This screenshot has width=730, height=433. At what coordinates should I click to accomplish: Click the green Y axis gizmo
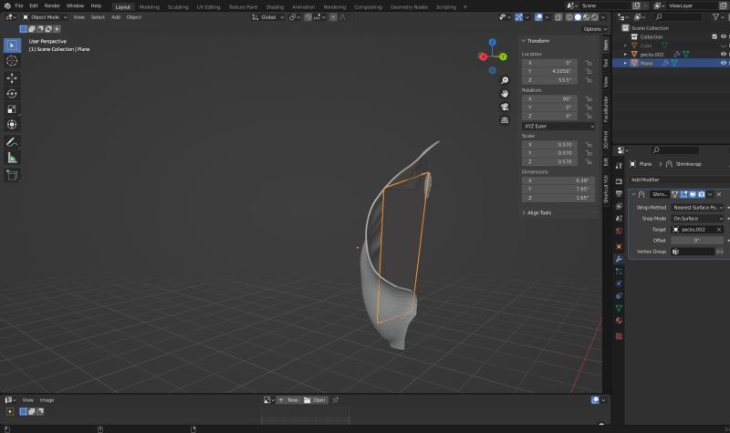(504, 57)
